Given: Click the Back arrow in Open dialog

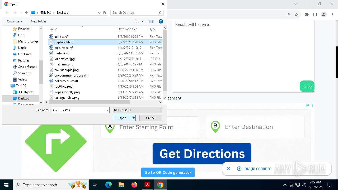Looking at the screenshot, I should click(x=7, y=13).
